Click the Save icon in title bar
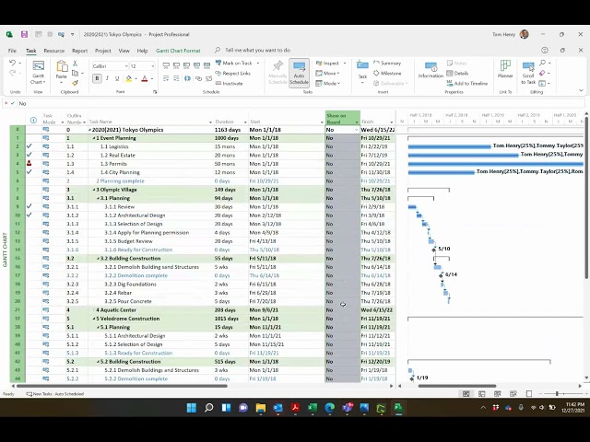This screenshot has height=442, width=590. coord(24,34)
